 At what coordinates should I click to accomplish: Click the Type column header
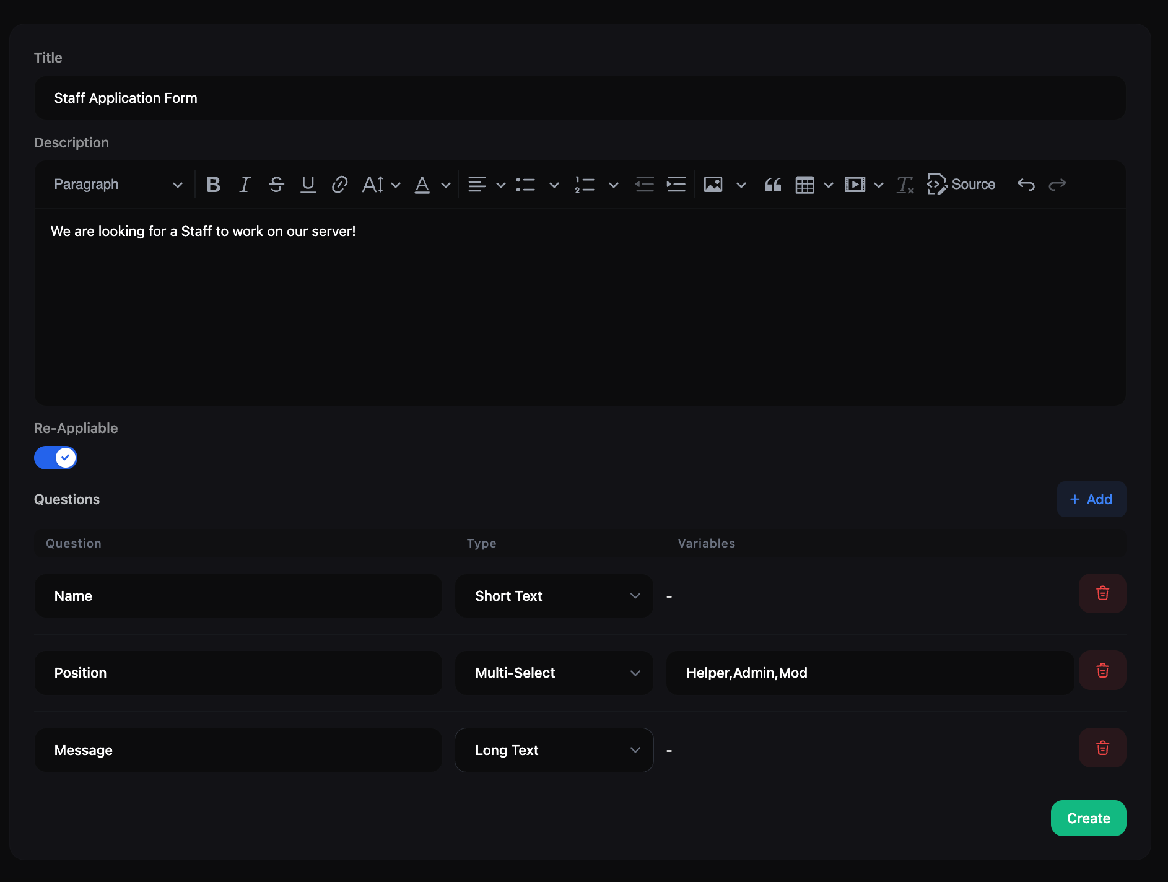[x=482, y=543]
